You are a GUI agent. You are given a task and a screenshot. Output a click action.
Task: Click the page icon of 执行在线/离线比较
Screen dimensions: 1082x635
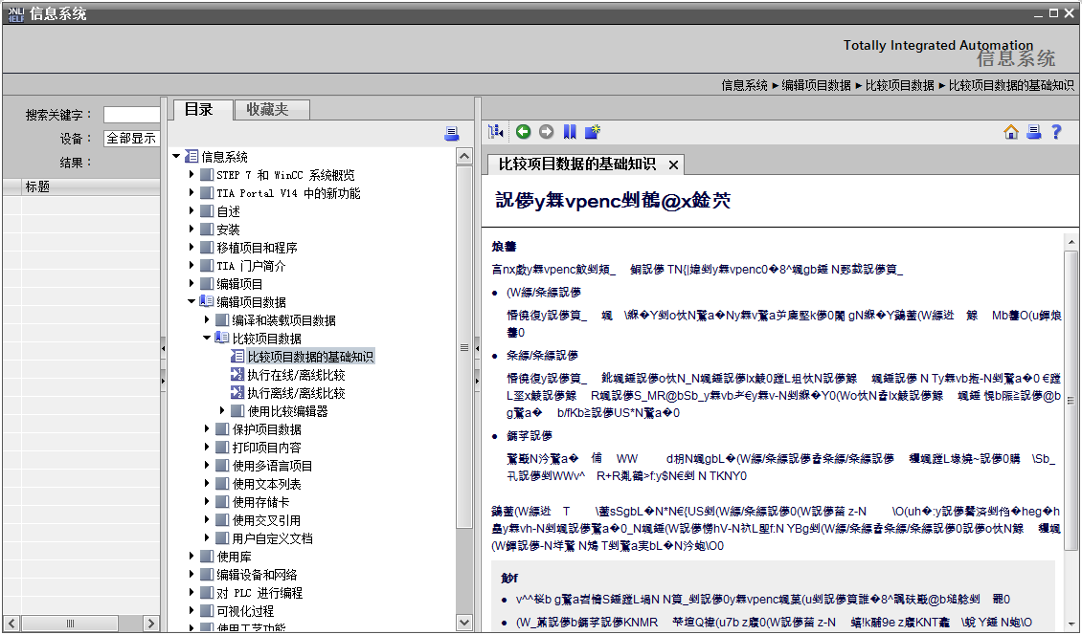click(x=237, y=374)
